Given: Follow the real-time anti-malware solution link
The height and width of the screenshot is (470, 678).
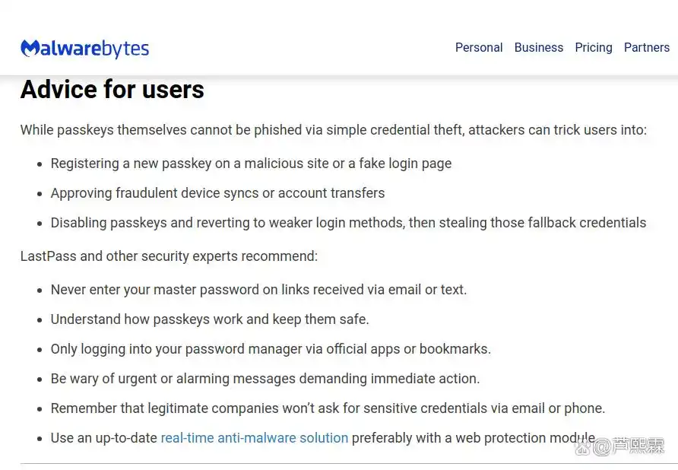Looking at the screenshot, I should coord(254,438).
